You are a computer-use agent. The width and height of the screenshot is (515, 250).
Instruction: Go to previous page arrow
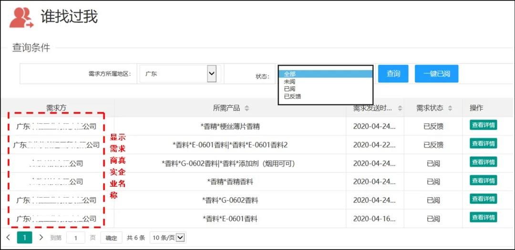(x=9, y=237)
